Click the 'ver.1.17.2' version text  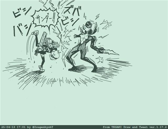(x=158, y=127)
